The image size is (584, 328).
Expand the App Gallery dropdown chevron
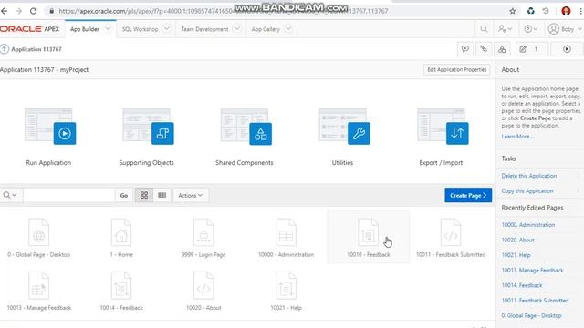tap(288, 28)
